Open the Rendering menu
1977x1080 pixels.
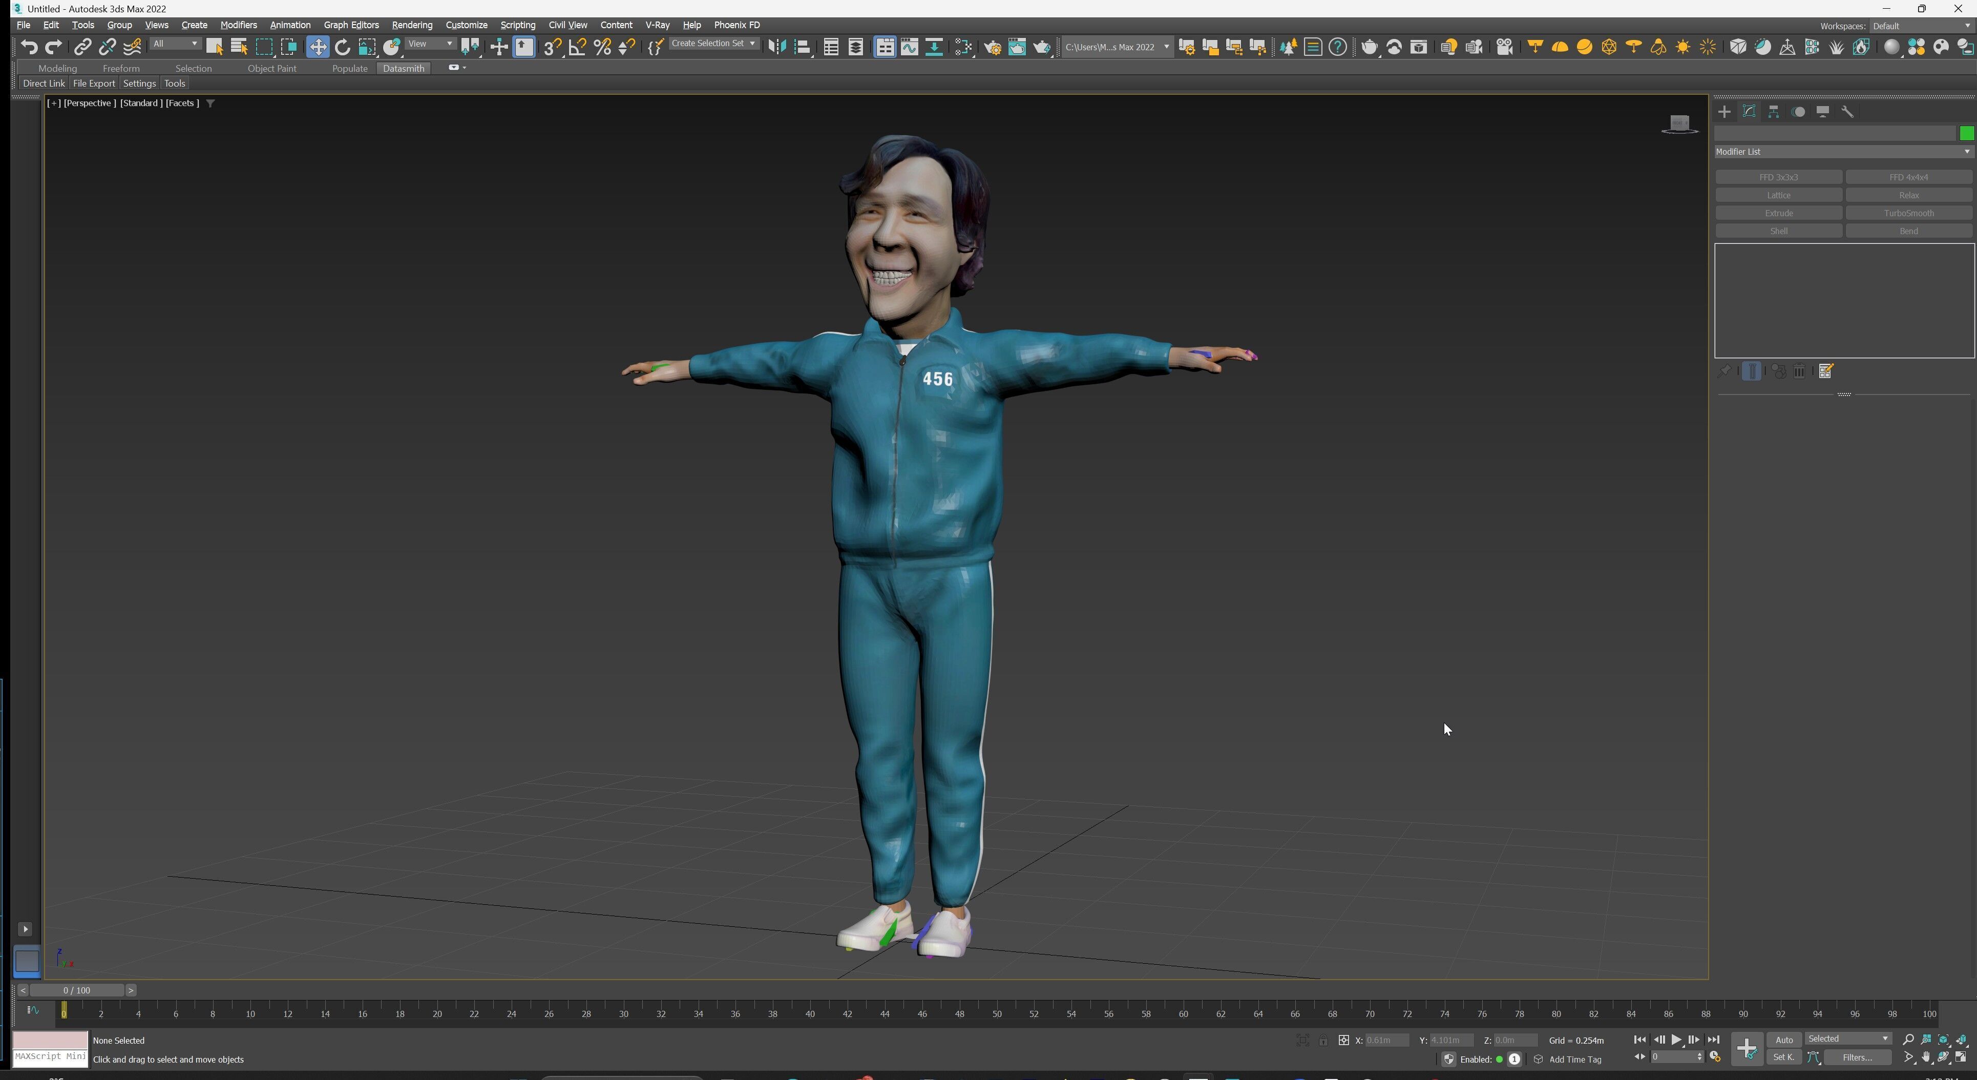[x=411, y=25]
